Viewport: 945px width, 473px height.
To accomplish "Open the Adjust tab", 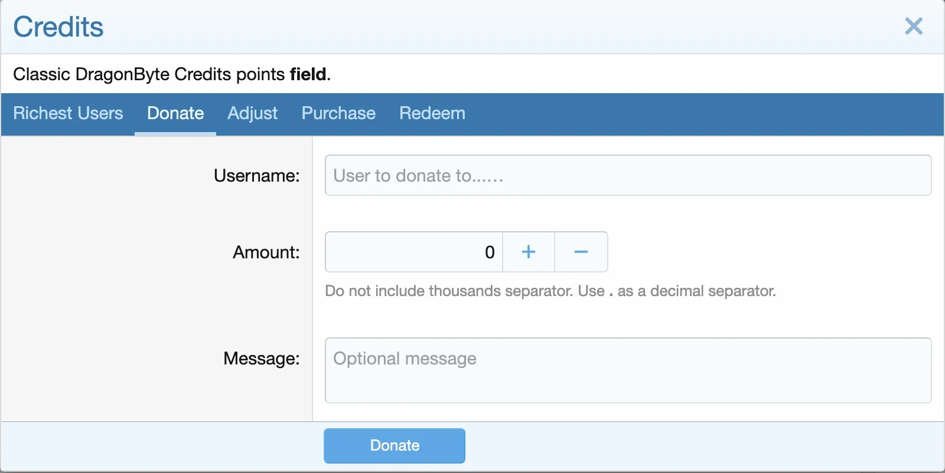I will click(252, 113).
